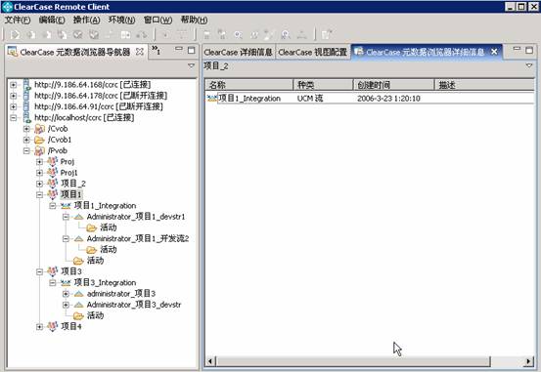The height and width of the screenshot is (372, 541).
Task: Select 项目_2 in the project tree
Action: 73,184
